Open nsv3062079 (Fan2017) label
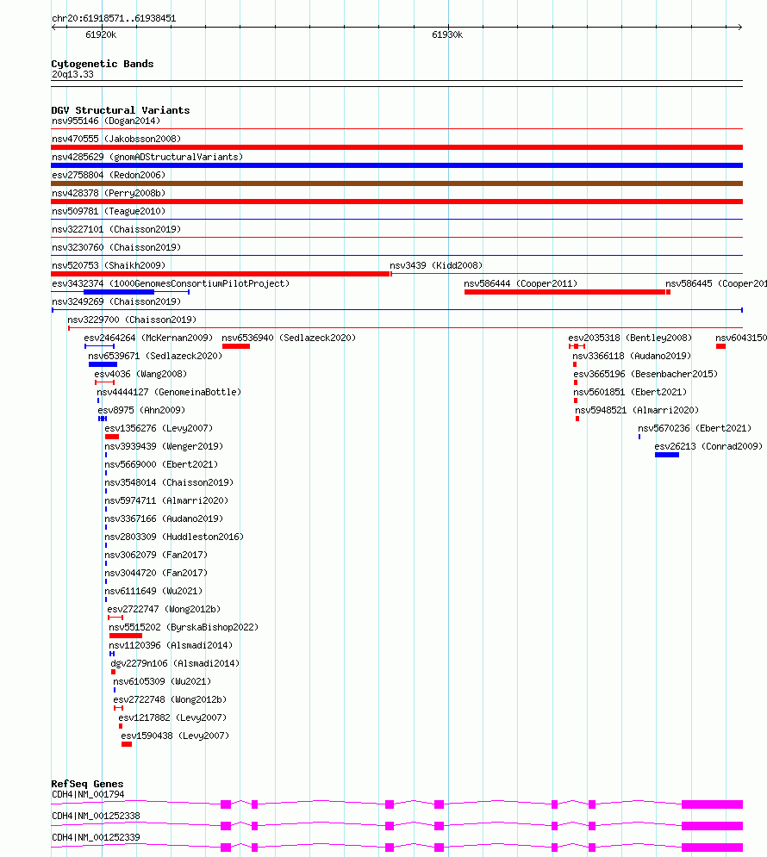Image resolution: width=767 pixels, height=857 pixels. [x=156, y=554]
